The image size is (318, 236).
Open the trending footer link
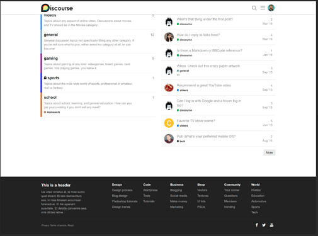pyautogui.click(x=230, y=207)
